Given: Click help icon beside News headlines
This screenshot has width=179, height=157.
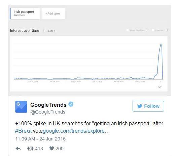Looking at the screenshot, I should coord(147,30).
